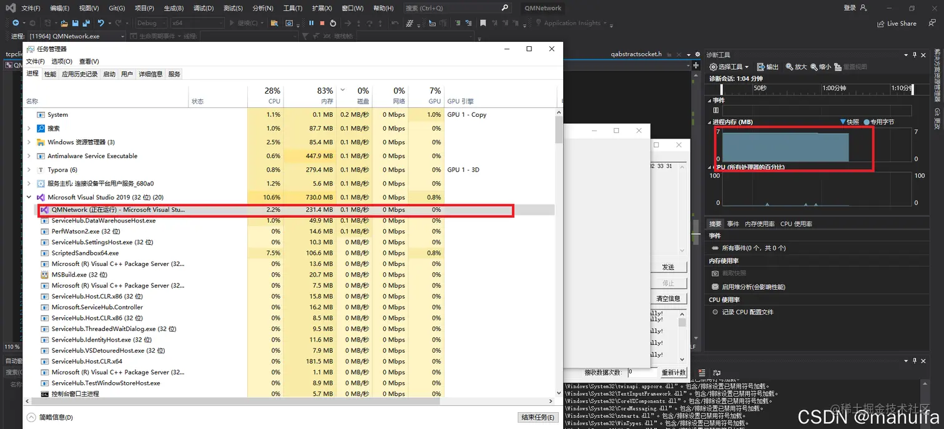Click the clear-all icon in output panel
The height and width of the screenshot is (429, 944).
pos(702,373)
